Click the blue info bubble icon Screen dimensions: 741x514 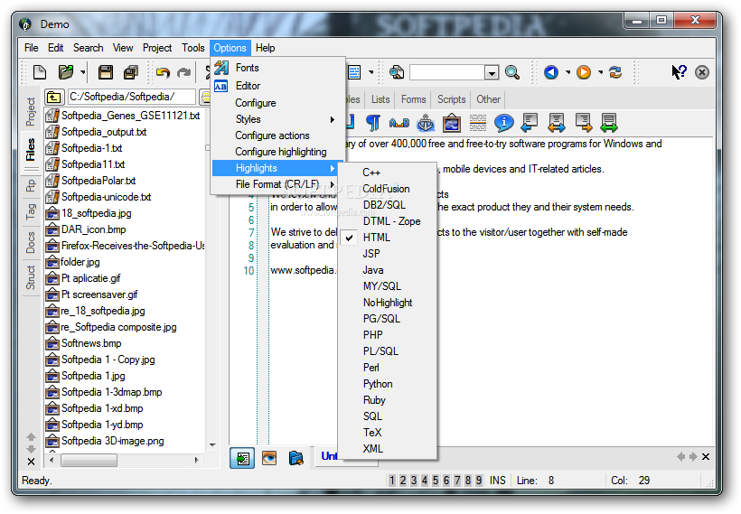click(503, 123)
